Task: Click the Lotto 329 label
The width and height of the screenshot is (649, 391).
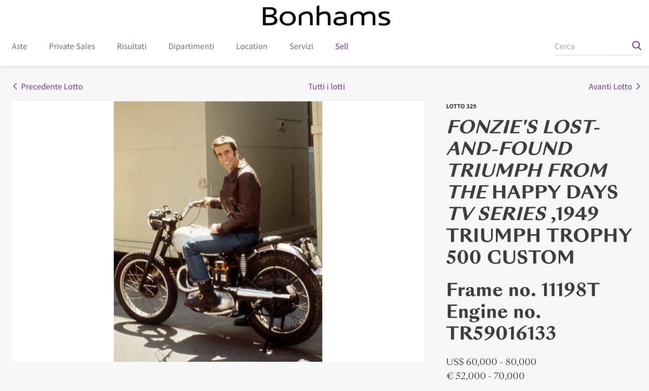Action: [461, 107]
